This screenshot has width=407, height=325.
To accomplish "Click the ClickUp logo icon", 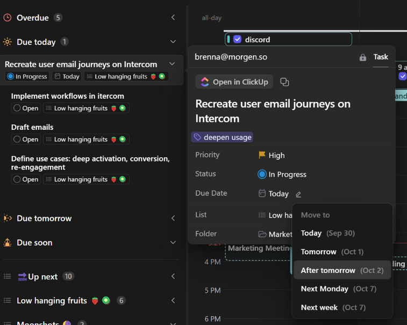I will pos(205,82).
